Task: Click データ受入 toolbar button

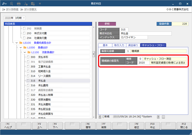Action: coord(29,9)
